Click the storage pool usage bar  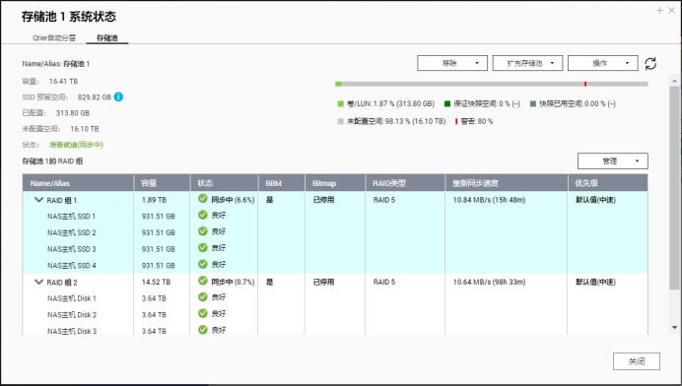492,84
